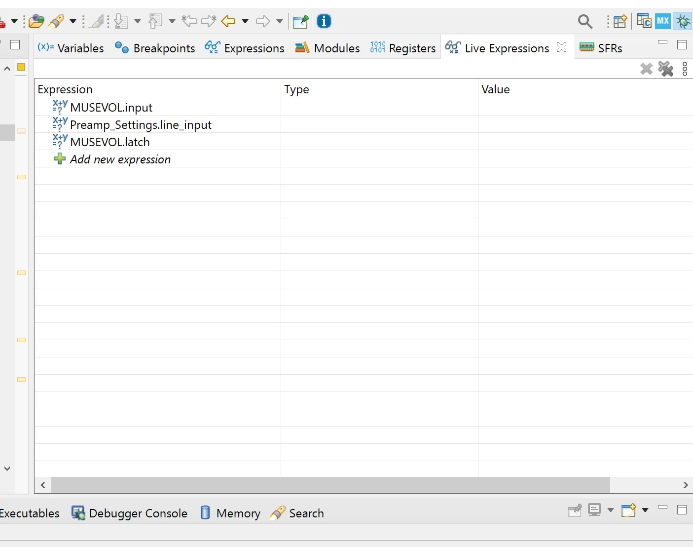Click the Open Perspective icon
693x547 pixels.
[620, 22]
